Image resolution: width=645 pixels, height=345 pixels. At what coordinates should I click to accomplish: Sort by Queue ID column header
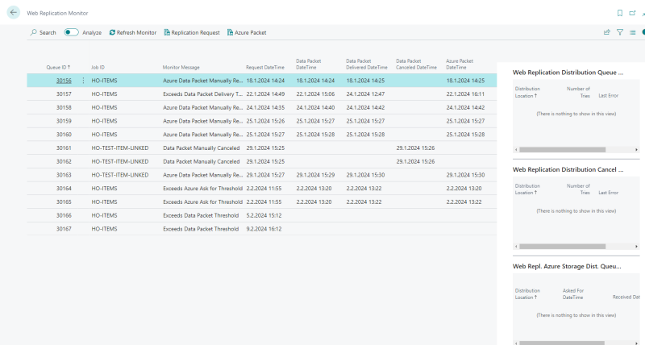tap(59, 67)
